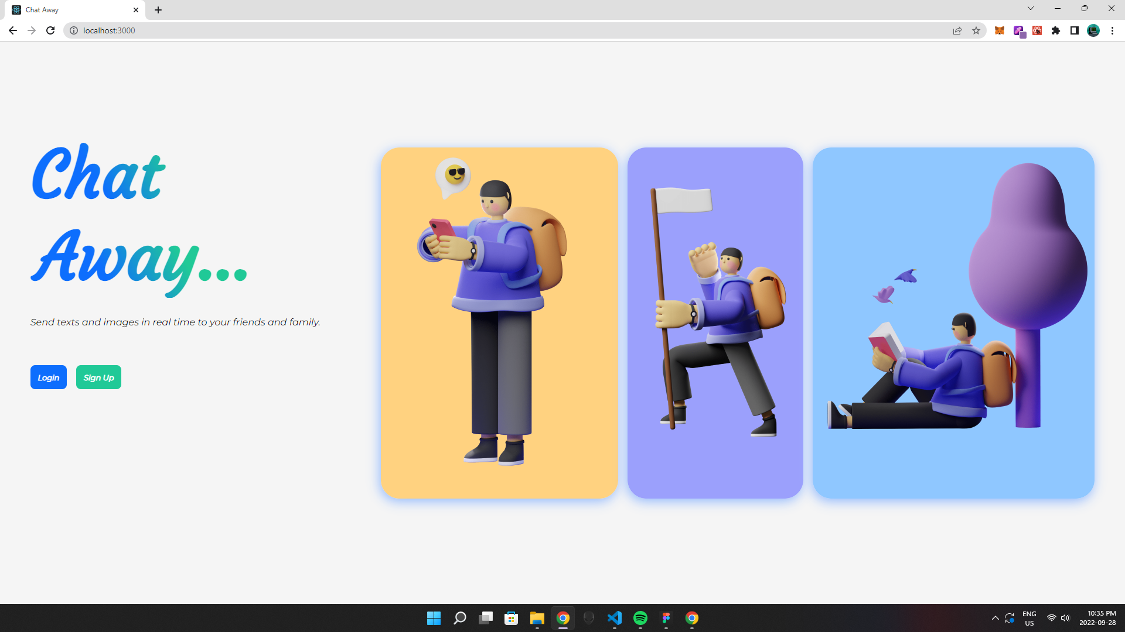This screenshot has height=632, width=1125.
Task: Open Chrome three-dot menu
Action: coord(1112,30)
